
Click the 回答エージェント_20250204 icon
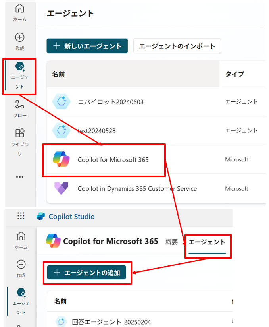coord(61,321)
